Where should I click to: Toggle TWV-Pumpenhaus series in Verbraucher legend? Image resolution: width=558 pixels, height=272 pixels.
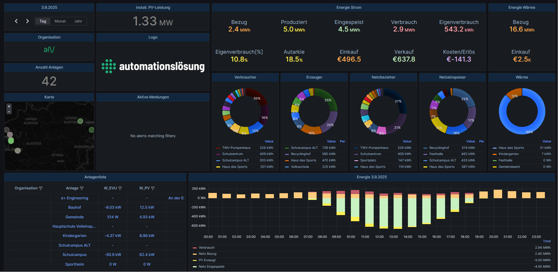click(x=236, y=148)
